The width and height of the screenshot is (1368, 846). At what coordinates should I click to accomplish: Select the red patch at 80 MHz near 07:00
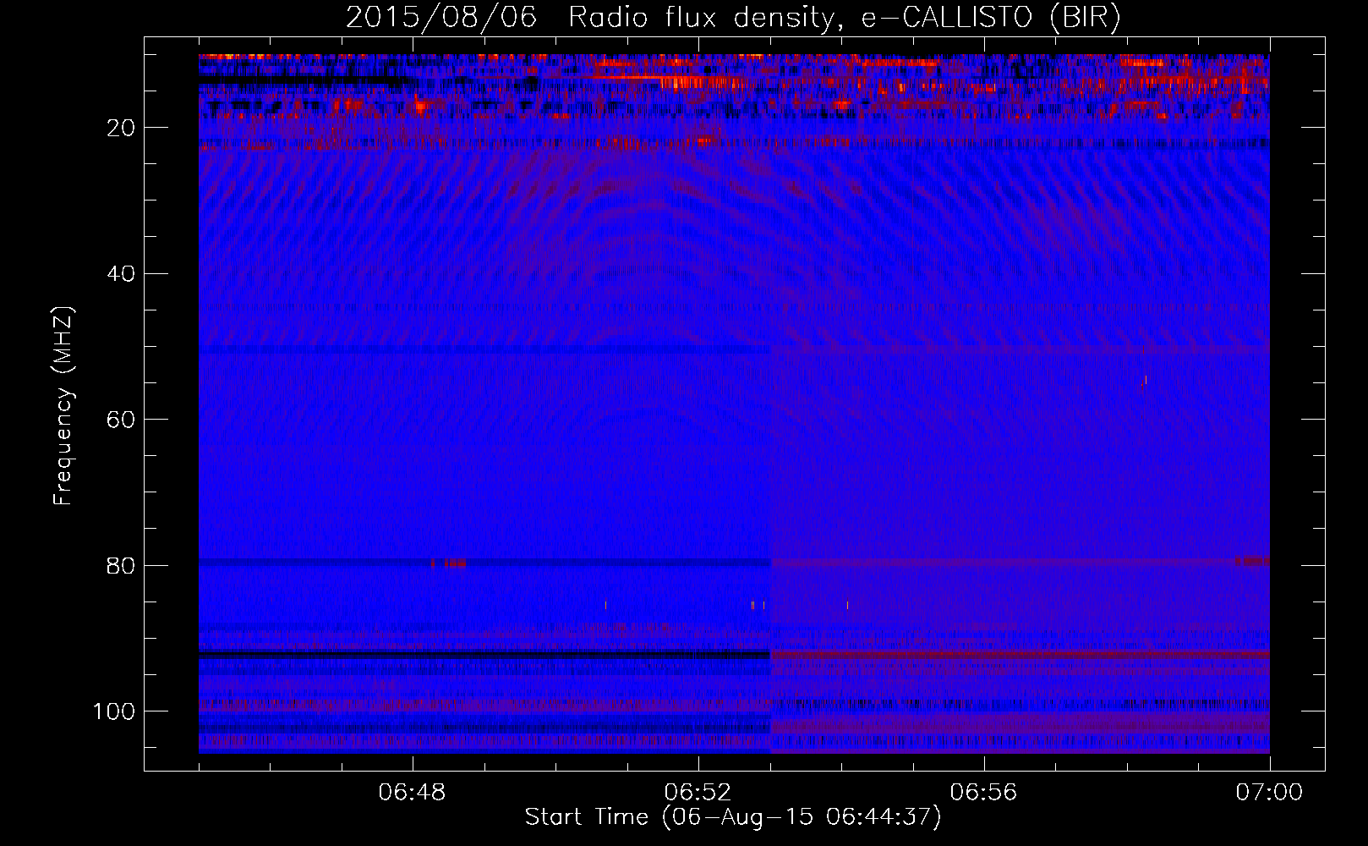(x=1251, y=560)
